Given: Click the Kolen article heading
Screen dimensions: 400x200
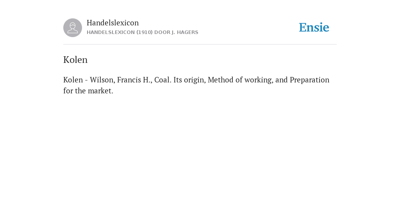Looking at the screenshot, I should click(75, 60).
